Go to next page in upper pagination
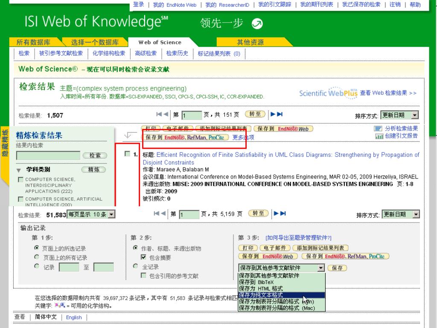 (x=273, y=114)
